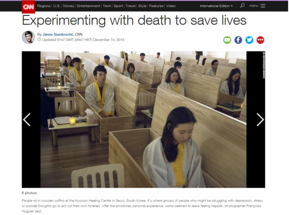Click the CNN logo

28,7
